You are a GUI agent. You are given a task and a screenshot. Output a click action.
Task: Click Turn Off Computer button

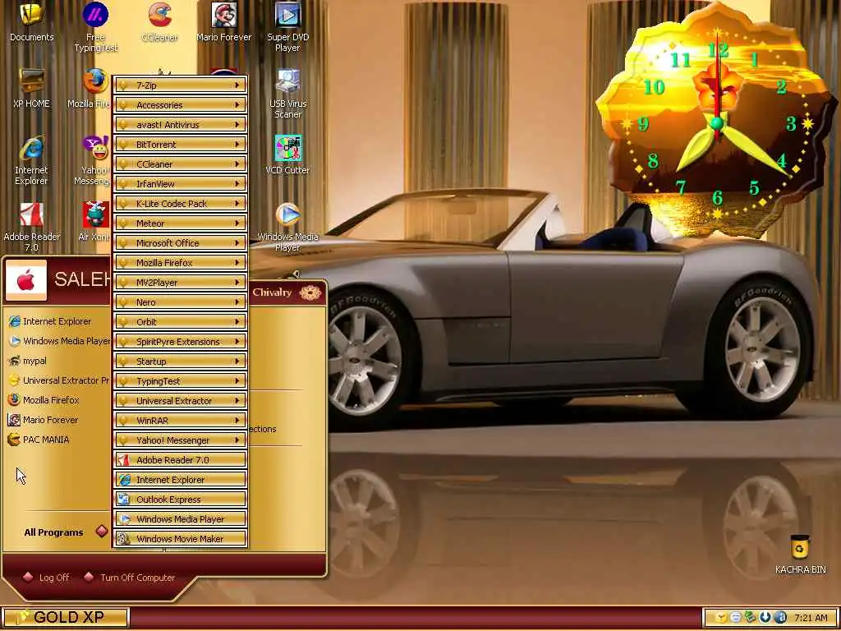pos(130,578)
